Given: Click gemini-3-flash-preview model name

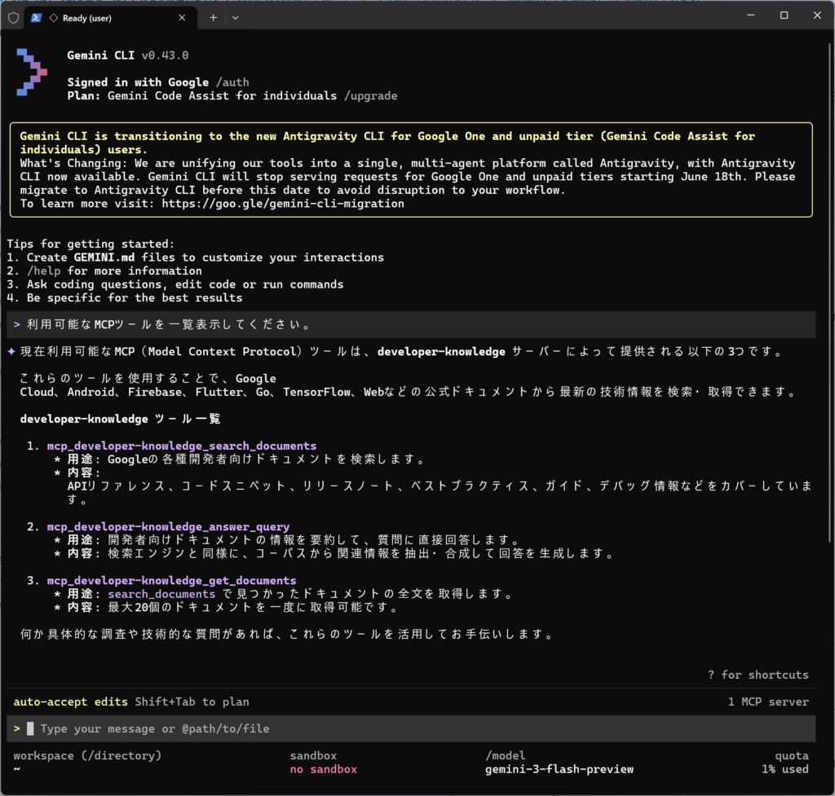Looking at the screenshot, I should pyautogui.click(x=559, y=769).
